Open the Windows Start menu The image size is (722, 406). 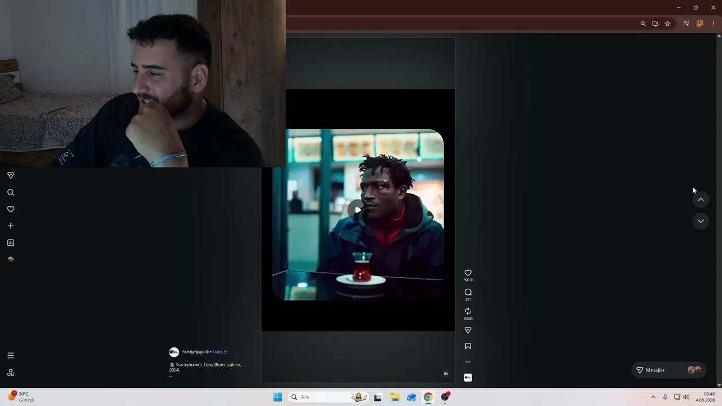[x=278, y=397]
